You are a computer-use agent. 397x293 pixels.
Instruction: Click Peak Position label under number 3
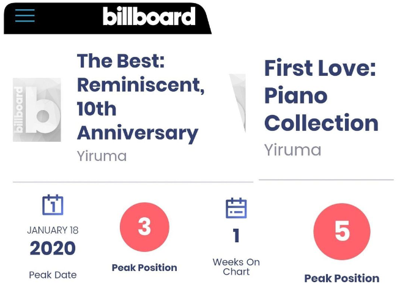pyautogui.click(x=144, y=268)
